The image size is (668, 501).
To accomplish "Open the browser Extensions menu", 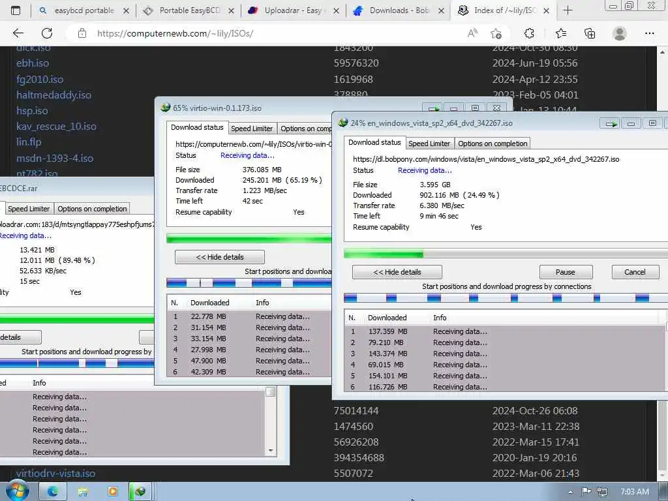I will tap(529, 33).
